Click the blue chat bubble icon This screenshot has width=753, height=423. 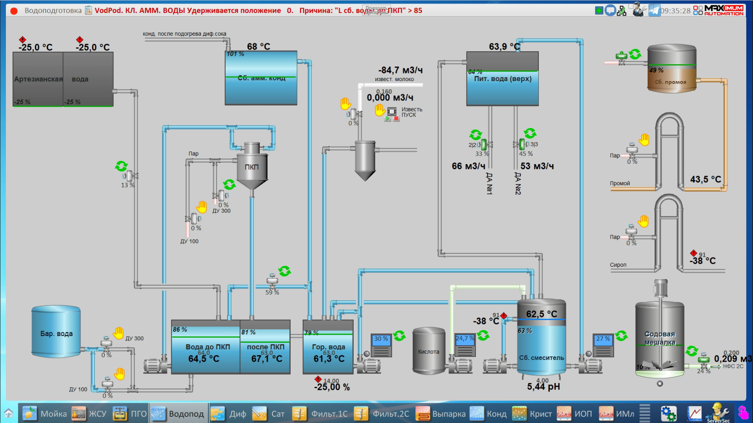point(610,11)
